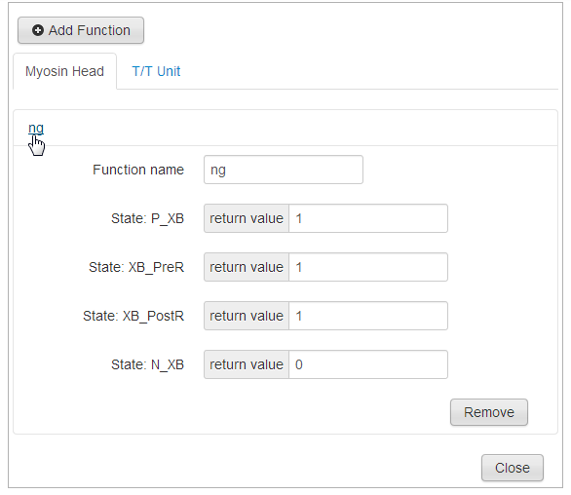Click the Function name input field
This screenshot has height=495, width=571.
pyautogui.click(x=284, y=170)
